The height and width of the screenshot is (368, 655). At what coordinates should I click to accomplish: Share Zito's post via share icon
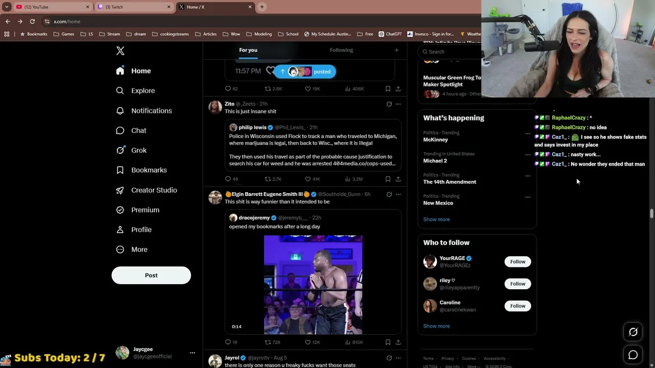pos(398,179)
